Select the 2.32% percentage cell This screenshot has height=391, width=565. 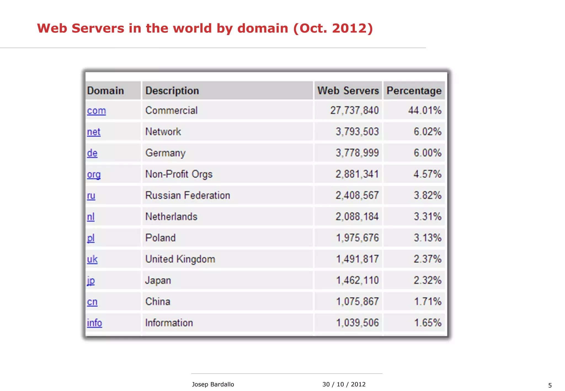pos(414,280)
